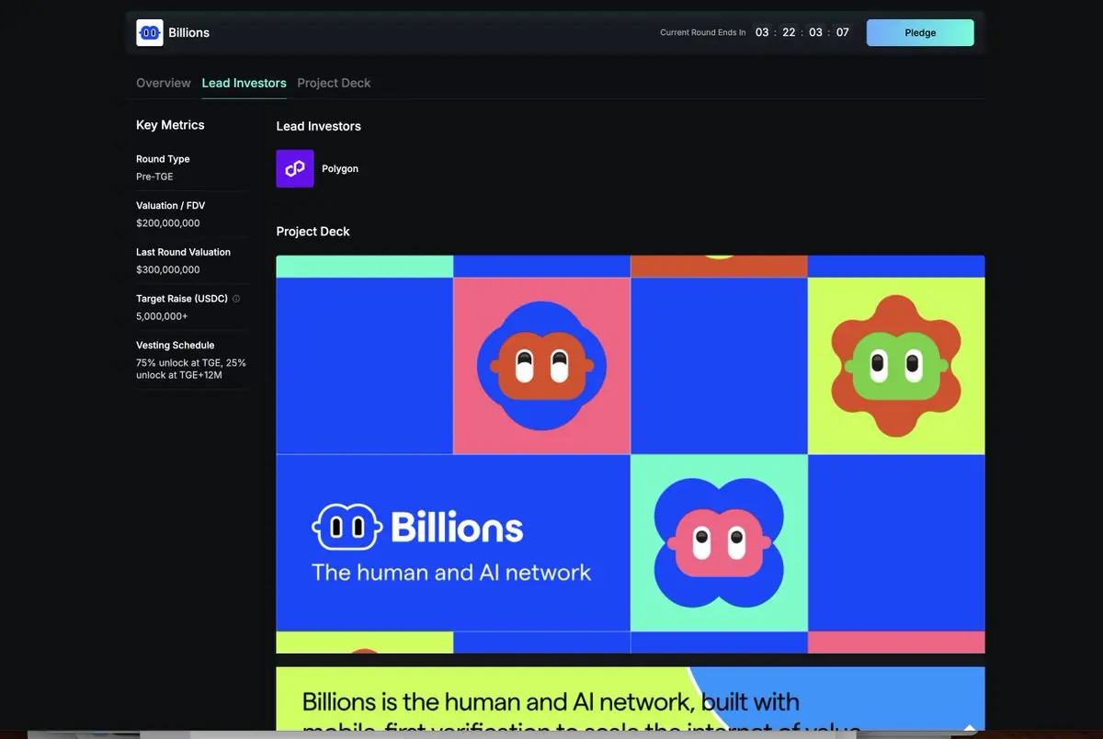Click the countdown days value 03

pos(762,32)
